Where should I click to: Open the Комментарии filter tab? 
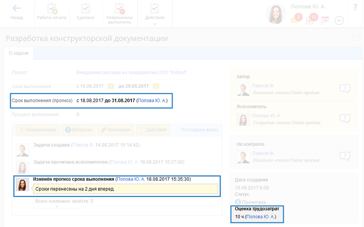38,130
